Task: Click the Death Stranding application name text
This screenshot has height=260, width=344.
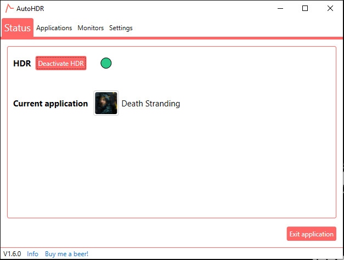Action: pyautogui.click(x=151, y=104)
